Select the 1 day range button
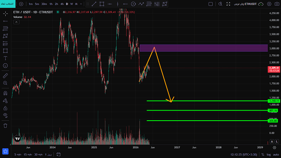Image resolution: width=281 pixels, height=158 pixels. pyautogui.click(x=48, y=154)
